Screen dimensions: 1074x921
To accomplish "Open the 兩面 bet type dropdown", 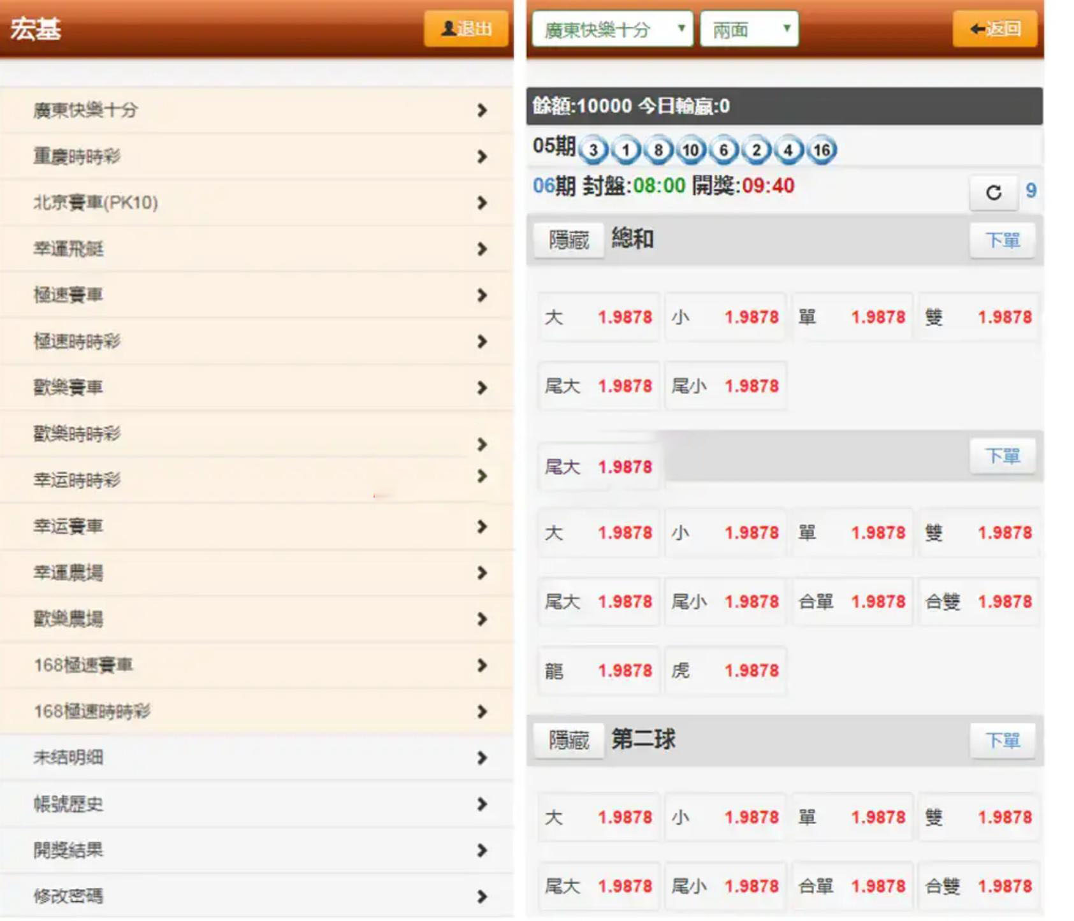I will 749,29.
